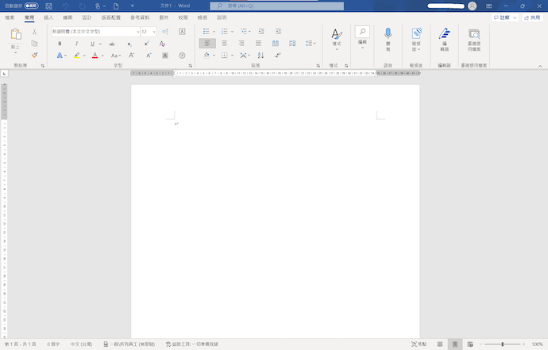This screenshot has width=548, height=350.
Task: Click the Reuse Files (重複使用檔案) icon
Action: tap(474, 38)
